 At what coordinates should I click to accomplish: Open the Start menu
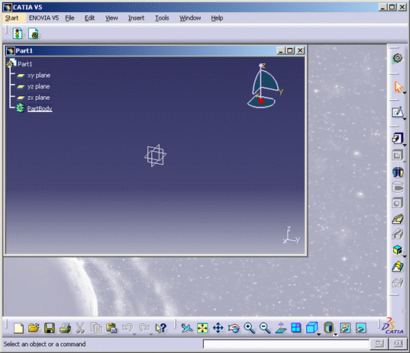[11, 18]
